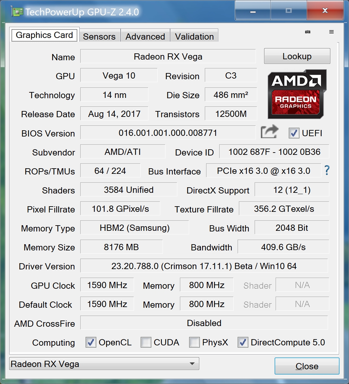The image size is (349, 384).
Task: Toggle the OpenCL checkbox
Action: 91,342
